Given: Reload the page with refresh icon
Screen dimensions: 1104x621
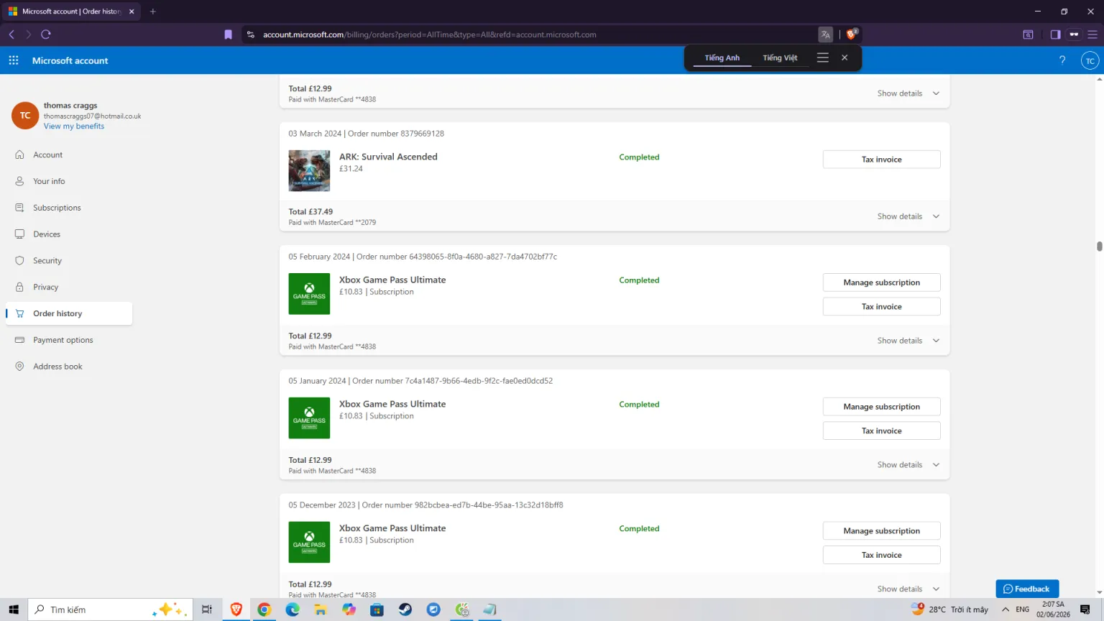Looking at the screenshot, I should (46, 34).
